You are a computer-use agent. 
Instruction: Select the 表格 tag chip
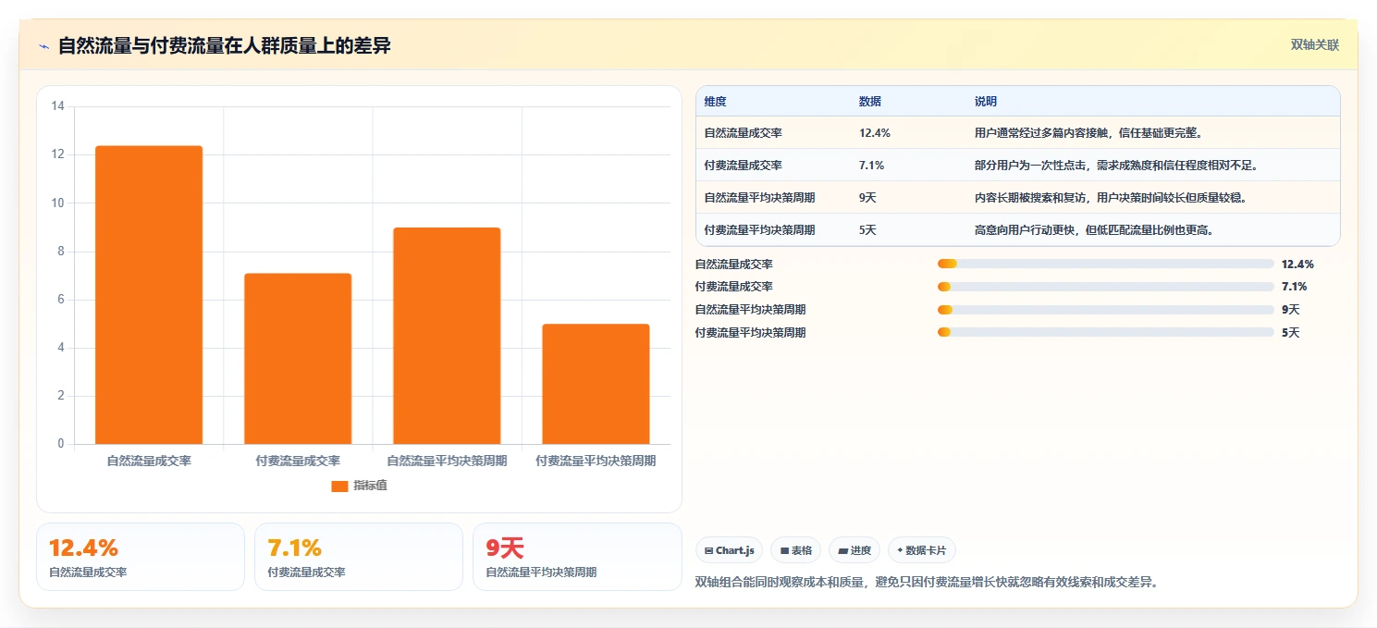[795, 550]
